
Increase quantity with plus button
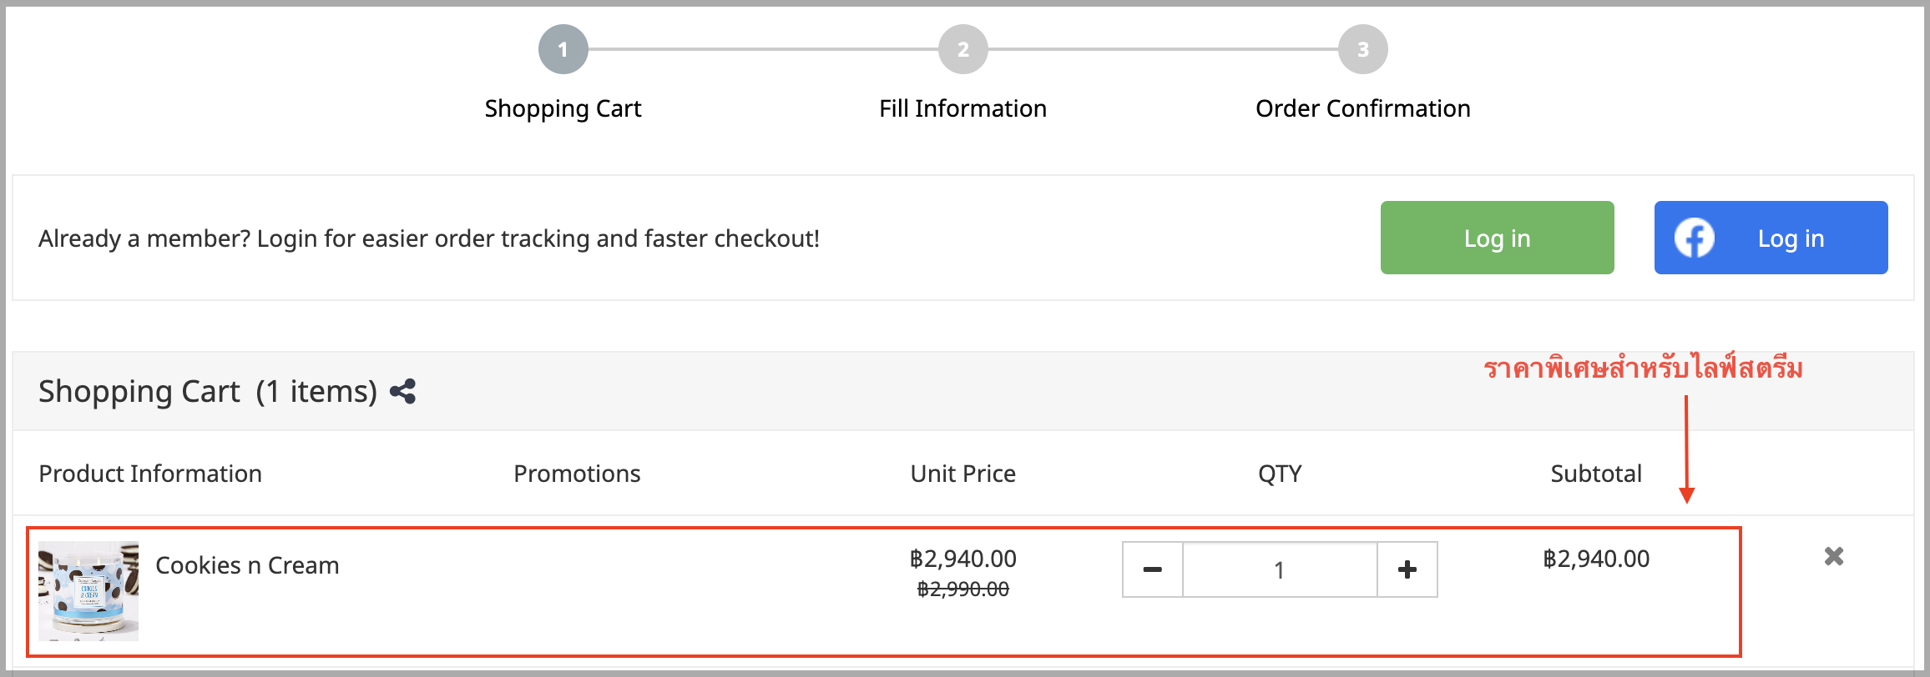tap(1407, 569)
